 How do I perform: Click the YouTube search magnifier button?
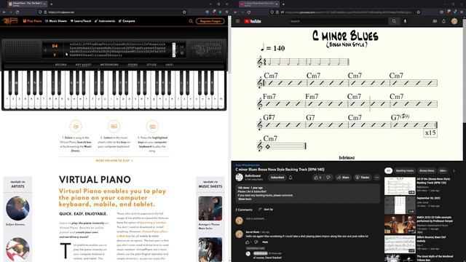(394, 21)
